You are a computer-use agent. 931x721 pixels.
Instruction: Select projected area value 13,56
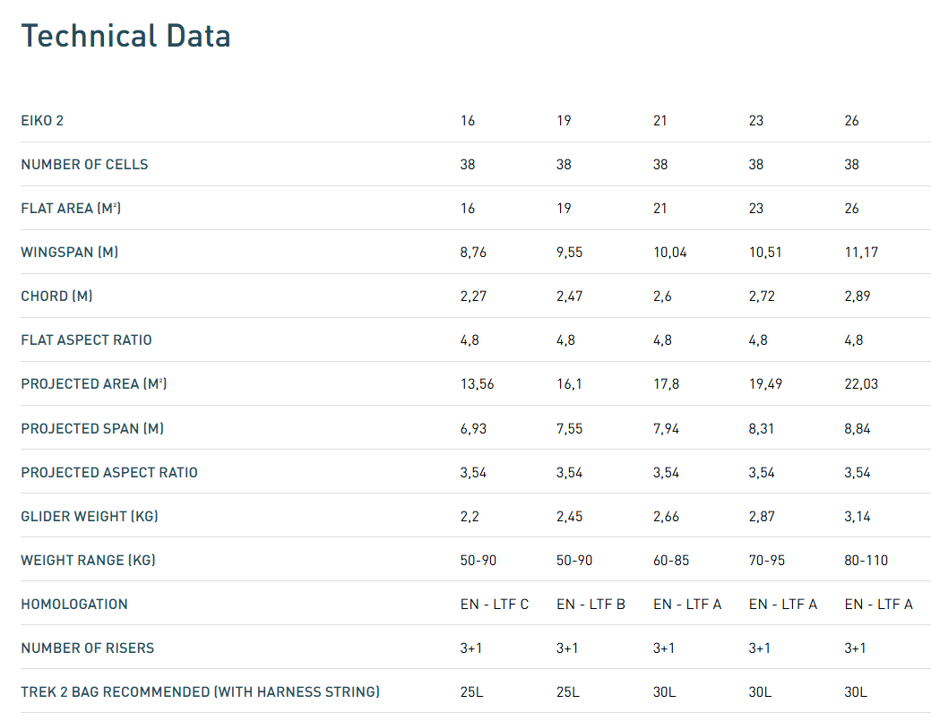477,384
